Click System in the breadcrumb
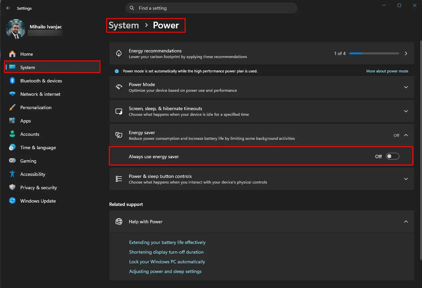 click(124, 25)
